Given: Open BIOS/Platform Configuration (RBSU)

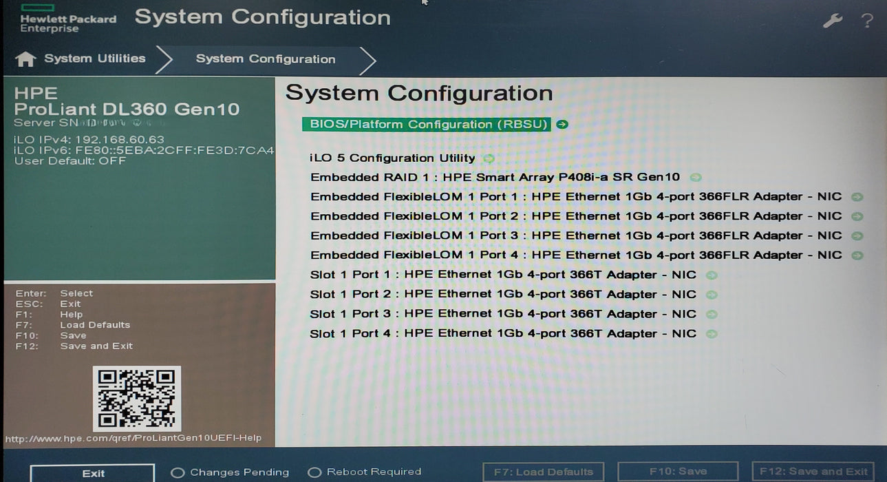Looking at the screenshot, I should (x=428, y=125).
